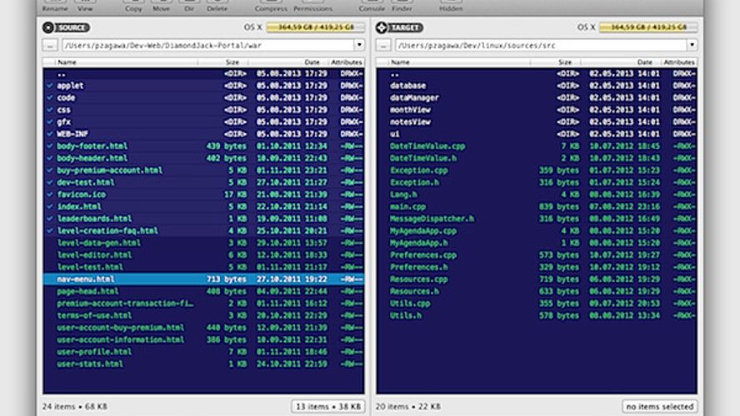Select the notesView folder in target pane
This screenshot has height=416, width=740.
537,122
